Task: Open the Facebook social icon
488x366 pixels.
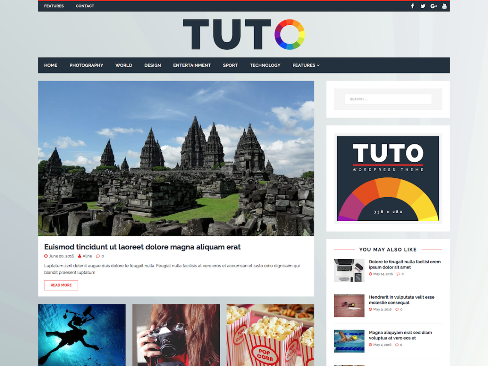Action: (x=412, y=6)
